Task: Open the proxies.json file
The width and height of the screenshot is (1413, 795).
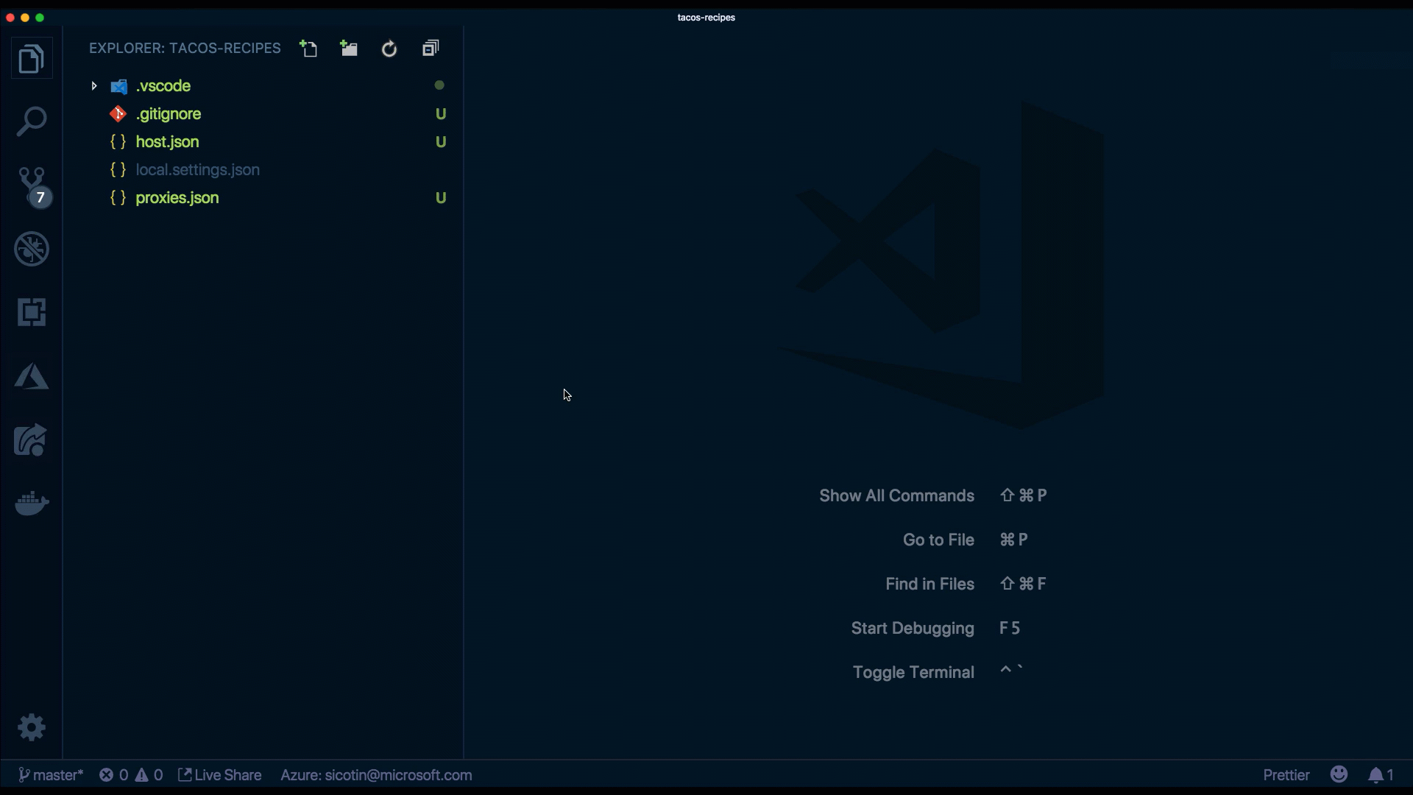Action: pyautogui.click(x=177, y=198)
